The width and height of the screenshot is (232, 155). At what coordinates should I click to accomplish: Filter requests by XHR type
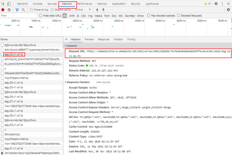72,15
